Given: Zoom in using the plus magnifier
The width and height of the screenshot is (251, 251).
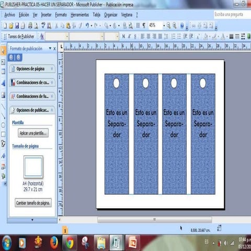Looking at the screenshot, I should (x=174, y=26).
